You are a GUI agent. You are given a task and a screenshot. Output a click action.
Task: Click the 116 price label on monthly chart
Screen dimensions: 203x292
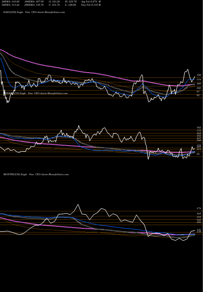tap(199, 230)
